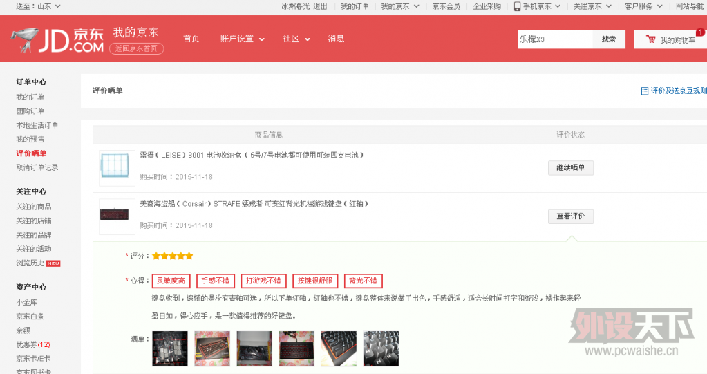Image resolution: width=707 pixels, height=374 pixels.
Task: Click the 返回京东首页 button
Action: [x=136, y=48]
